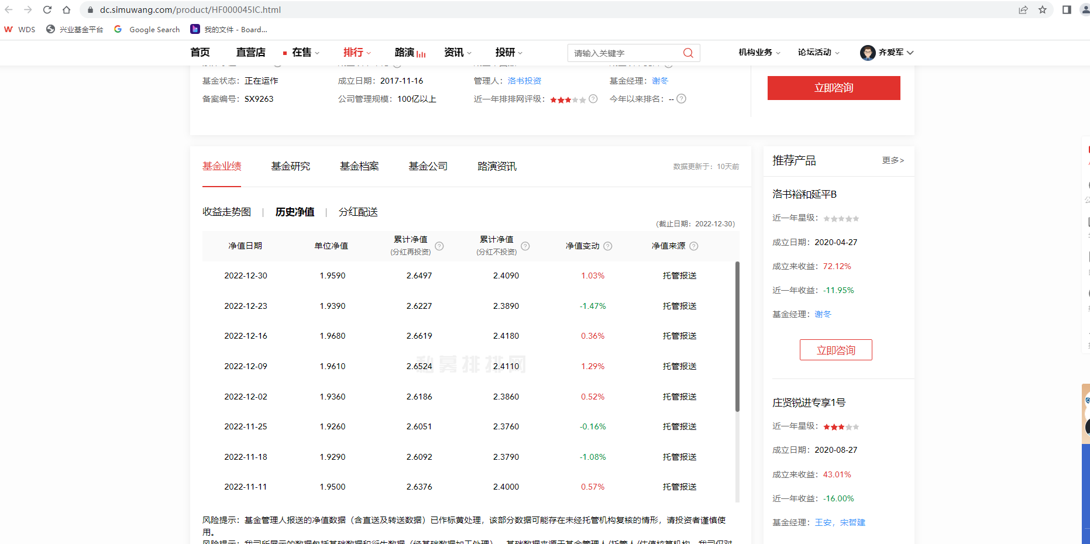Click help icon next to 近一年排排网评级 stars
1090x544 pixels.
(593, 99)
